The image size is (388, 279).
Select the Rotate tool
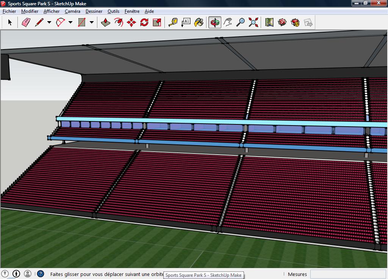144,23
